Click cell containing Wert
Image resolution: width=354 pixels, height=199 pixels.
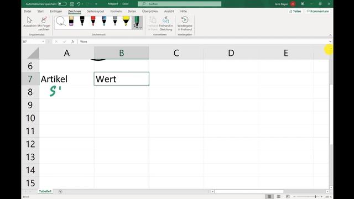pos(122,78)
